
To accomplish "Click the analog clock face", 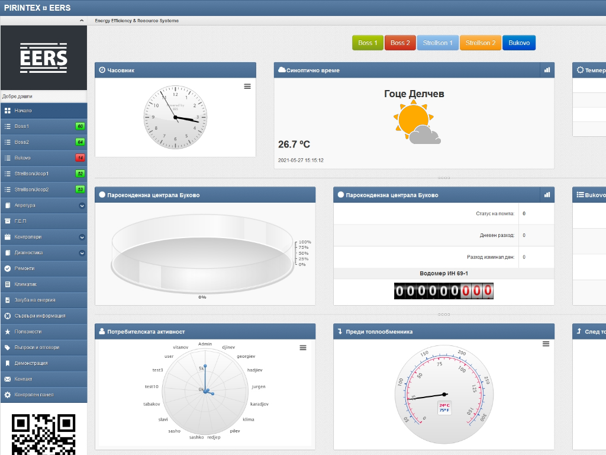I will (x=175, y=117).
